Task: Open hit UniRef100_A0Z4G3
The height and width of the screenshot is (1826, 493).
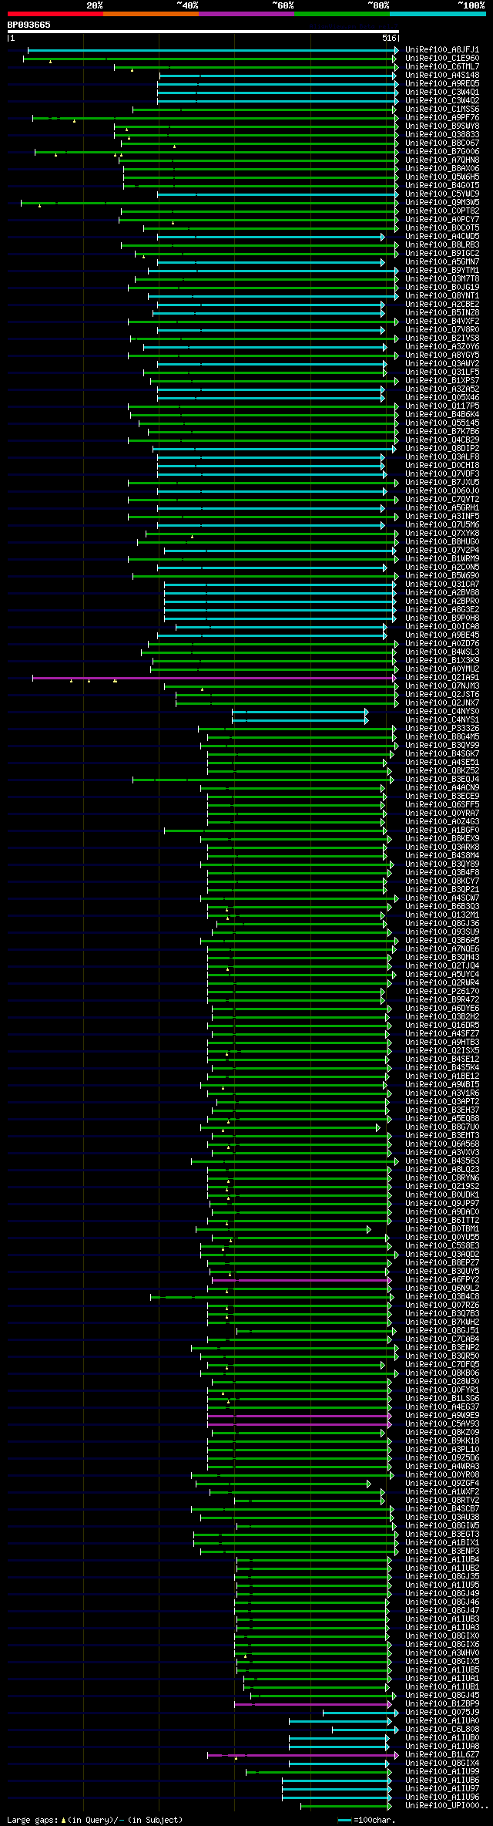Action: (x=442, y=821)
